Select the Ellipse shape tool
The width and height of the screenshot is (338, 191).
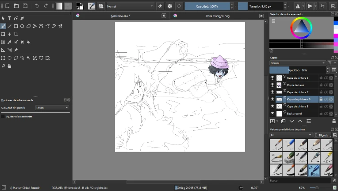[x=22, y=26]
